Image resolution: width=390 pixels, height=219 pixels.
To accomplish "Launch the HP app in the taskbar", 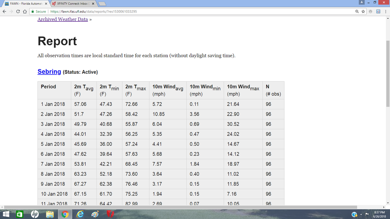I will click(35, 214).
